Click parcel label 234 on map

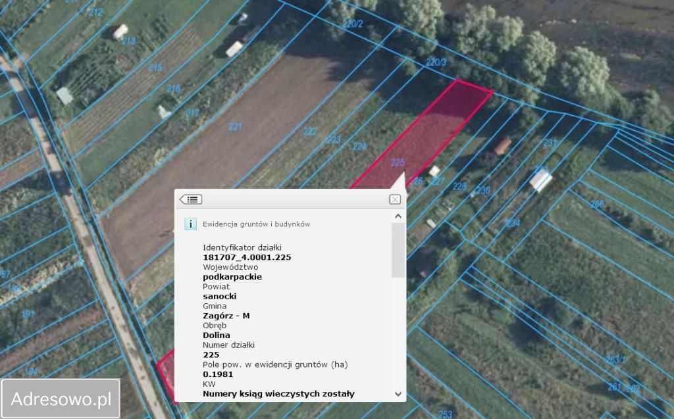[x=513, y=223]
